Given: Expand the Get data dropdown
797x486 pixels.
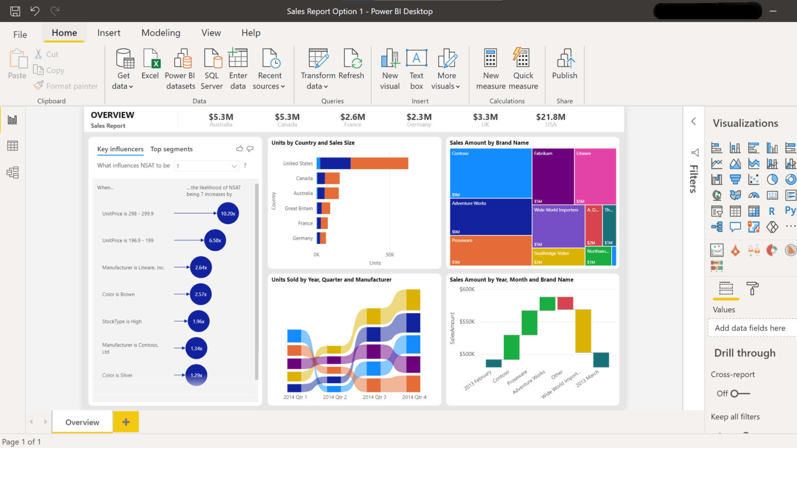Looking at the screenshot, I should (123, 86).
